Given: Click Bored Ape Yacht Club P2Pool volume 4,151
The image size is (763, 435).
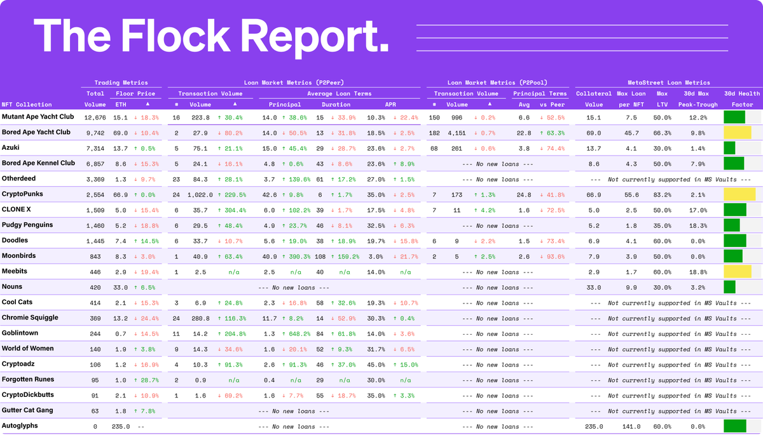Looking at the screenshot, I should [457, 133].
